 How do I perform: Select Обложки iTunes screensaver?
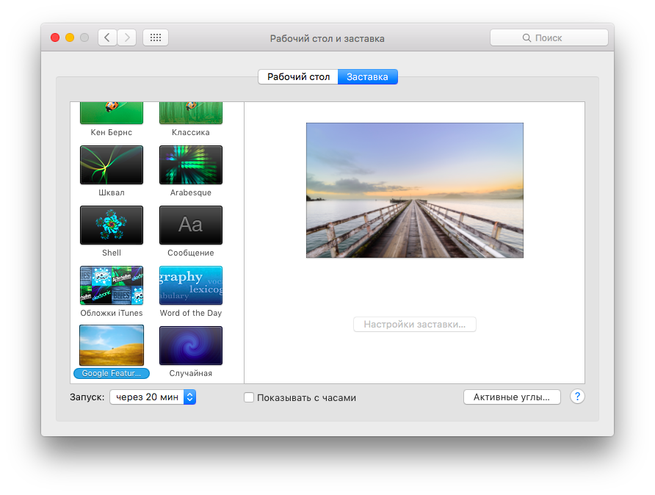tap(111, 285)
